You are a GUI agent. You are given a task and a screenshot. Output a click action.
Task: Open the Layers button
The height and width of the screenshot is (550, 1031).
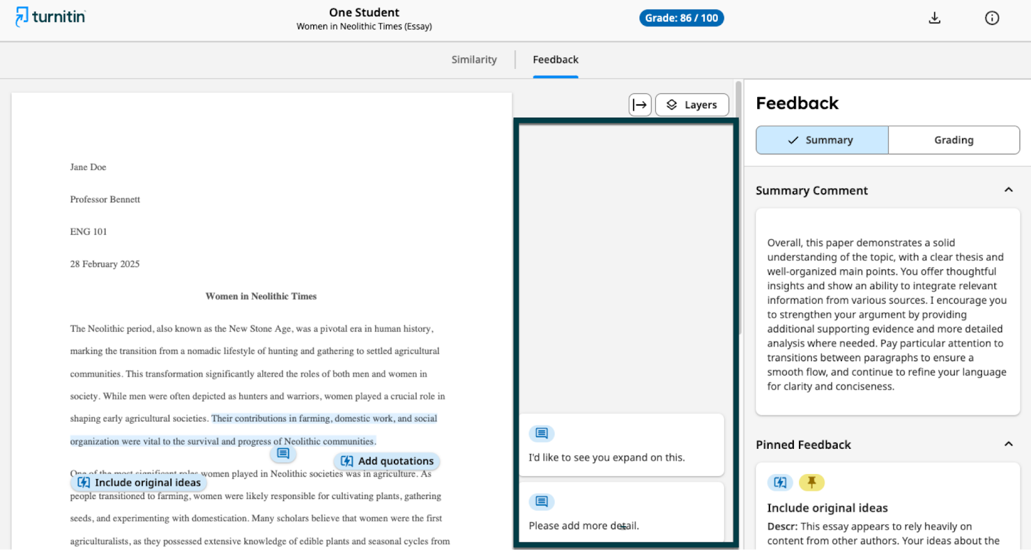click(x=692, y=105)
